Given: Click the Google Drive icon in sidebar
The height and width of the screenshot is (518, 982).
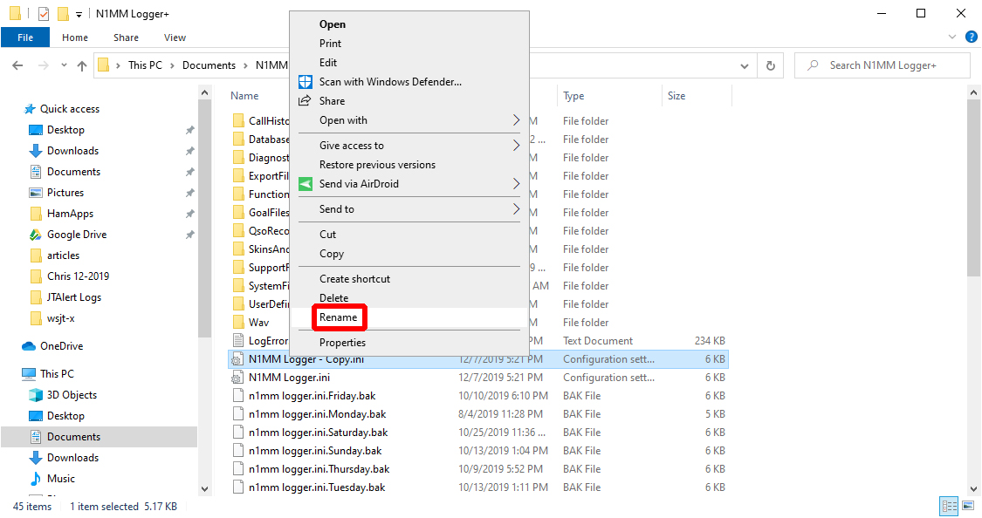Looking at the screenshot, I should click(36, 235).
